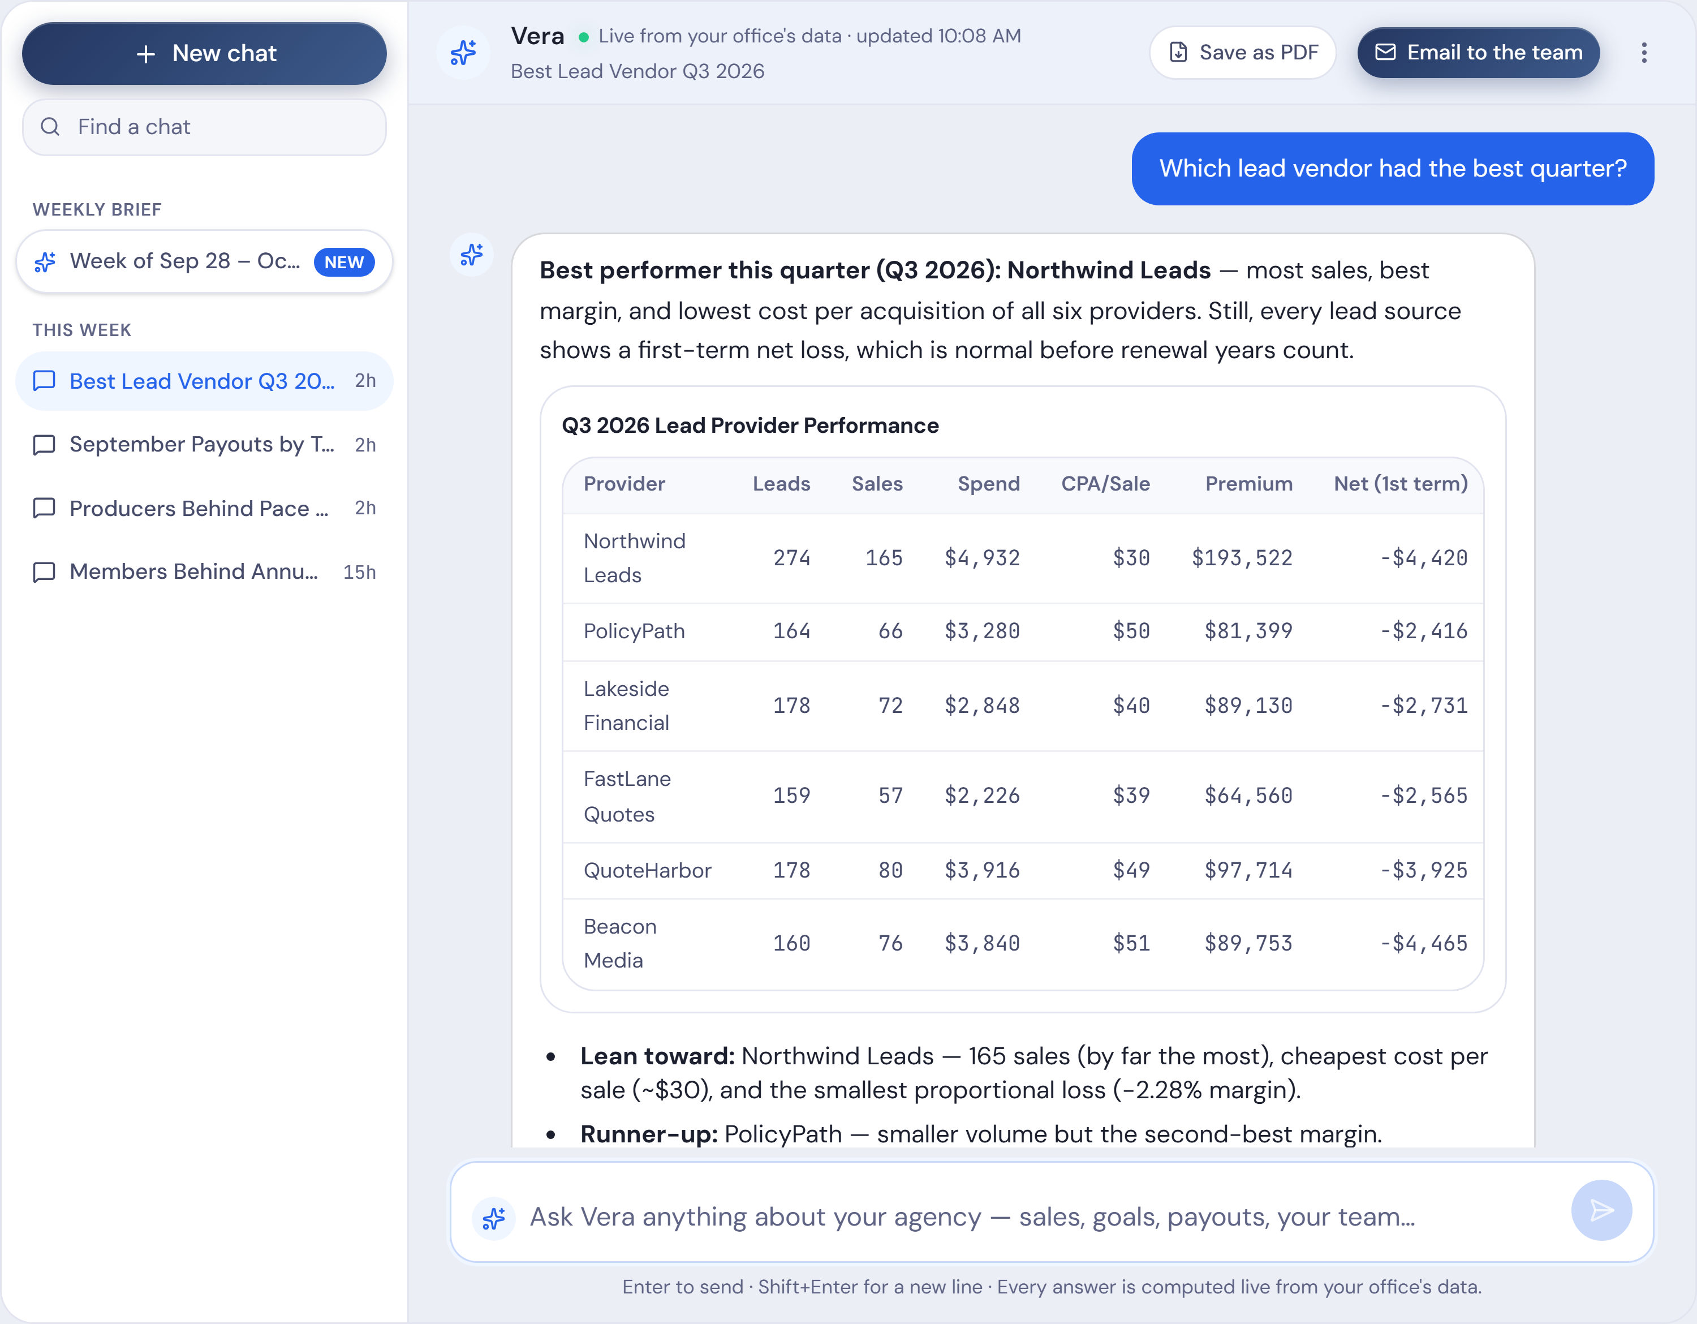Start a New chat
The width and height of the screenshot is (1697, 1324).
click(x=204, y=53)
